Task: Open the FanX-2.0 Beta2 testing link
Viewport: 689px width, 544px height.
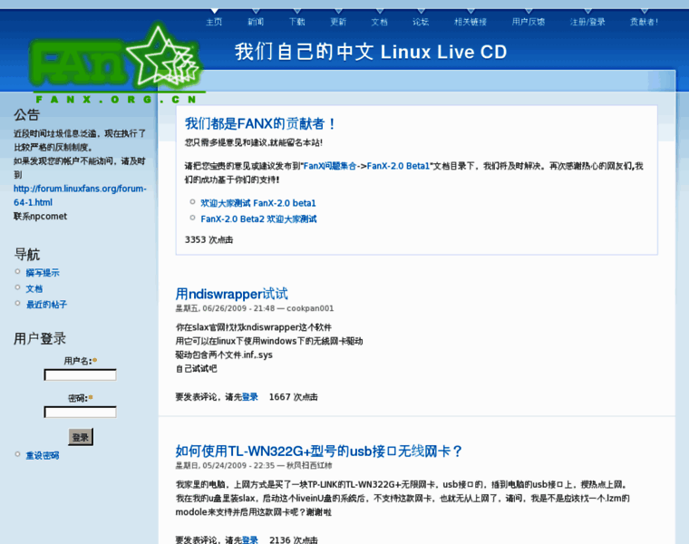Action: tap(258, 219)
